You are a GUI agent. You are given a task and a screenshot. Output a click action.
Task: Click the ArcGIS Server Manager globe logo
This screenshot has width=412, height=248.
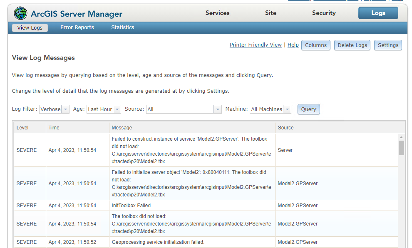point(20,13)
